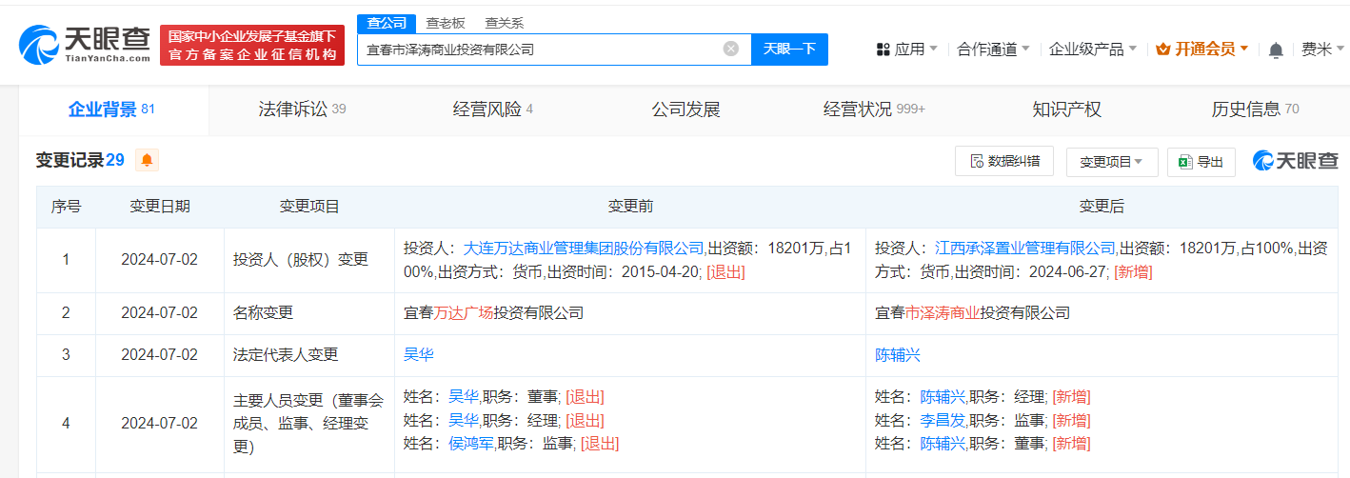Open the 费米 user account dropdown
This screenshot has width=1350, height=478.
pyautogui.click(x=1321, y=50)
